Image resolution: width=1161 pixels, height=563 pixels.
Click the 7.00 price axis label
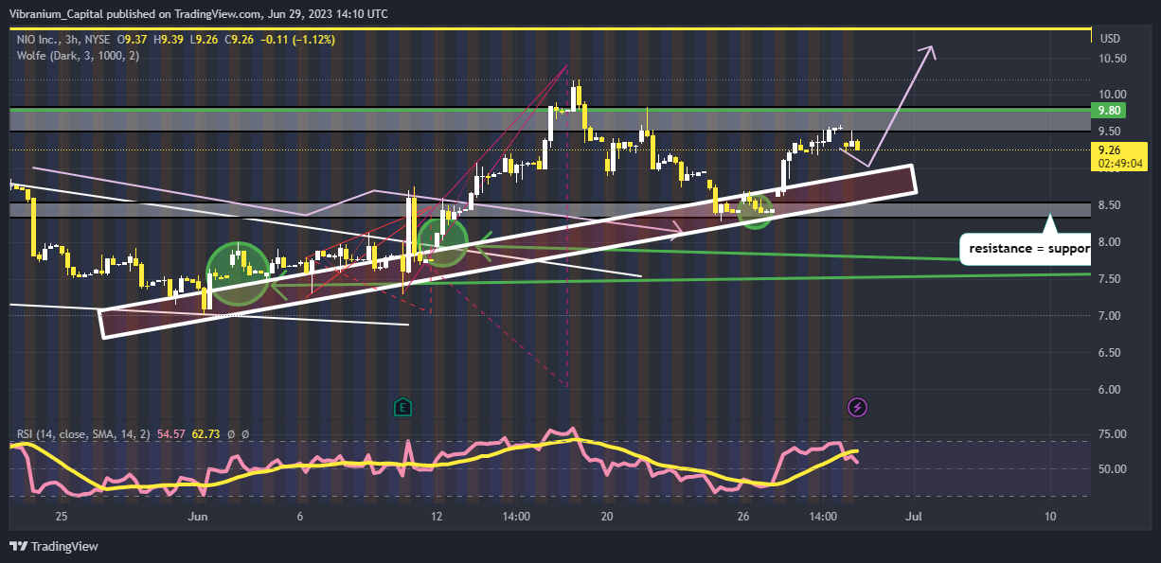tap(1111, 316)
